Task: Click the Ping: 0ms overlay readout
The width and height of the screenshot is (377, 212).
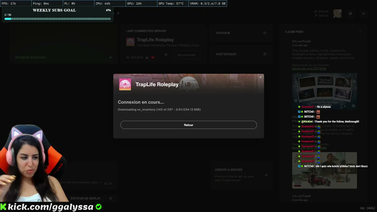Action: tap(41, 4)
